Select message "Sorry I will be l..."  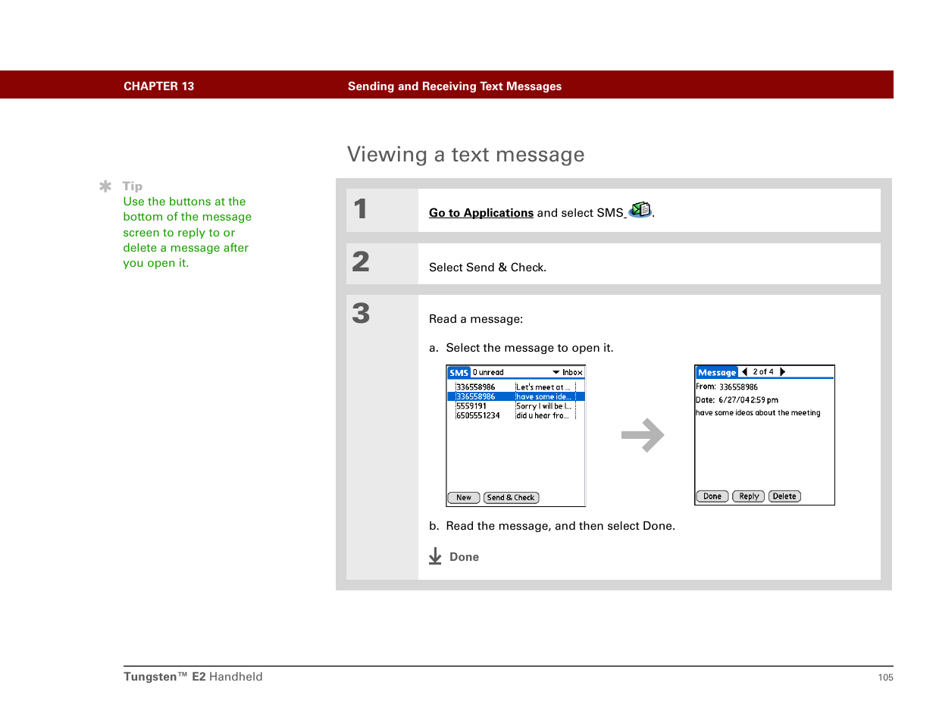pyautogui.click(x=544, y=406)
